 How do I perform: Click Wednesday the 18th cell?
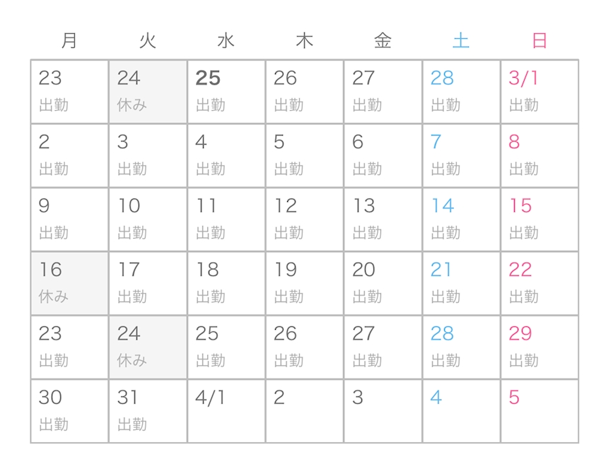(x=226, y=283)
